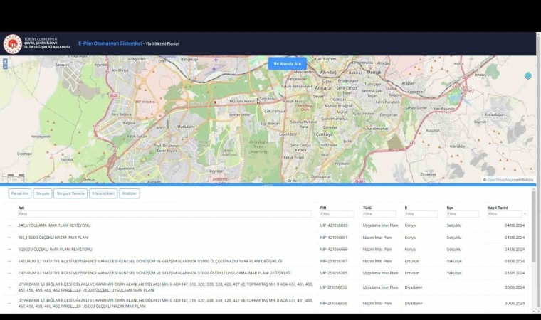The width and height of the screenshot is (541, 320).
Task: Focus the PIN filter field
Action: click(x=337, y=214)
